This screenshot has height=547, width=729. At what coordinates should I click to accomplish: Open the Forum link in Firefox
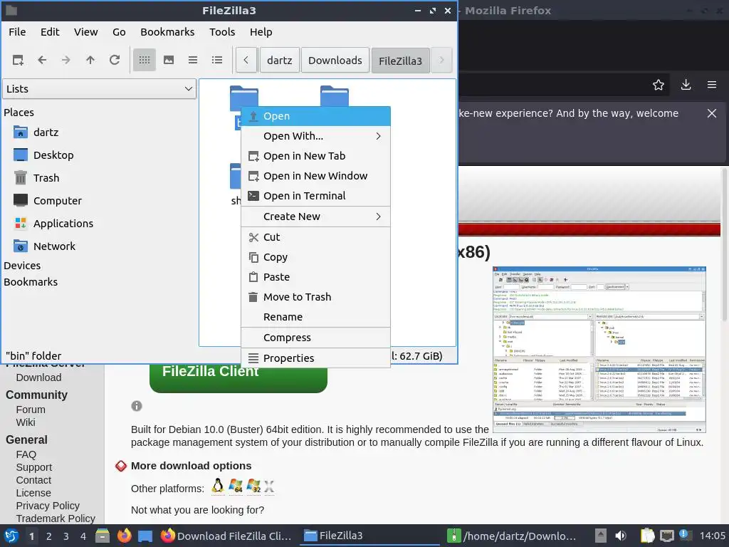(31, 410)
